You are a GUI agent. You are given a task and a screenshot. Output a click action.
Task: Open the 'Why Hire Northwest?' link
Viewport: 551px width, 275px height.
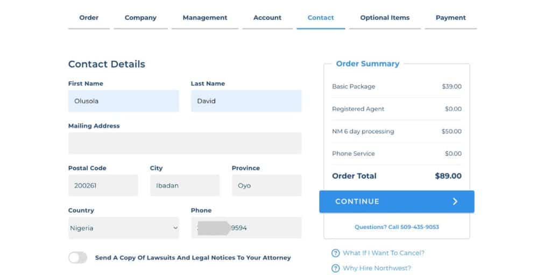pos(377,268)
